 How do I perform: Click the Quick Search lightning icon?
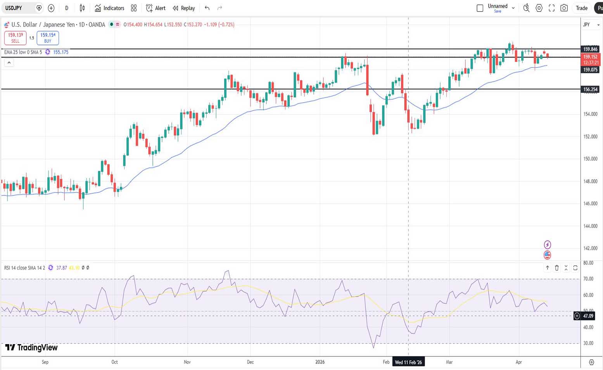526,8
